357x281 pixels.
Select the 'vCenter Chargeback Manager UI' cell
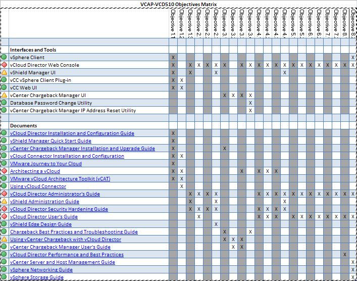tap(89, 95)
